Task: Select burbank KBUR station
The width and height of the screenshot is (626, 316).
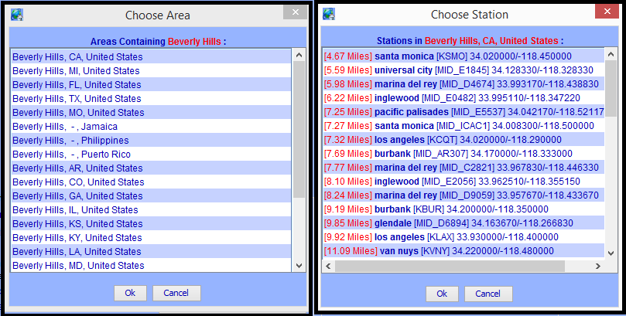Action: pyautogui.click(x=464, y=209)
